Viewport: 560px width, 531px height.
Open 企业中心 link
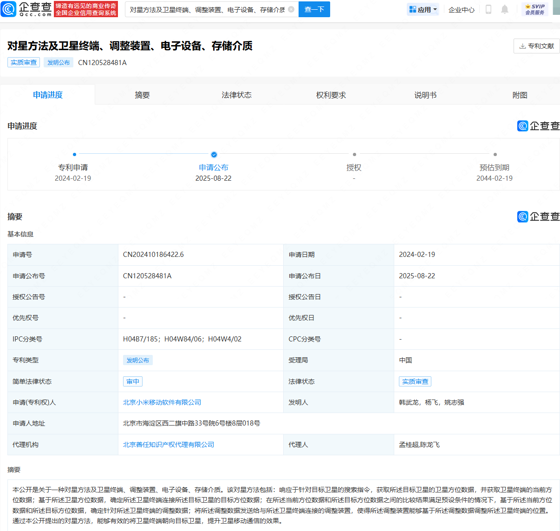462,9
